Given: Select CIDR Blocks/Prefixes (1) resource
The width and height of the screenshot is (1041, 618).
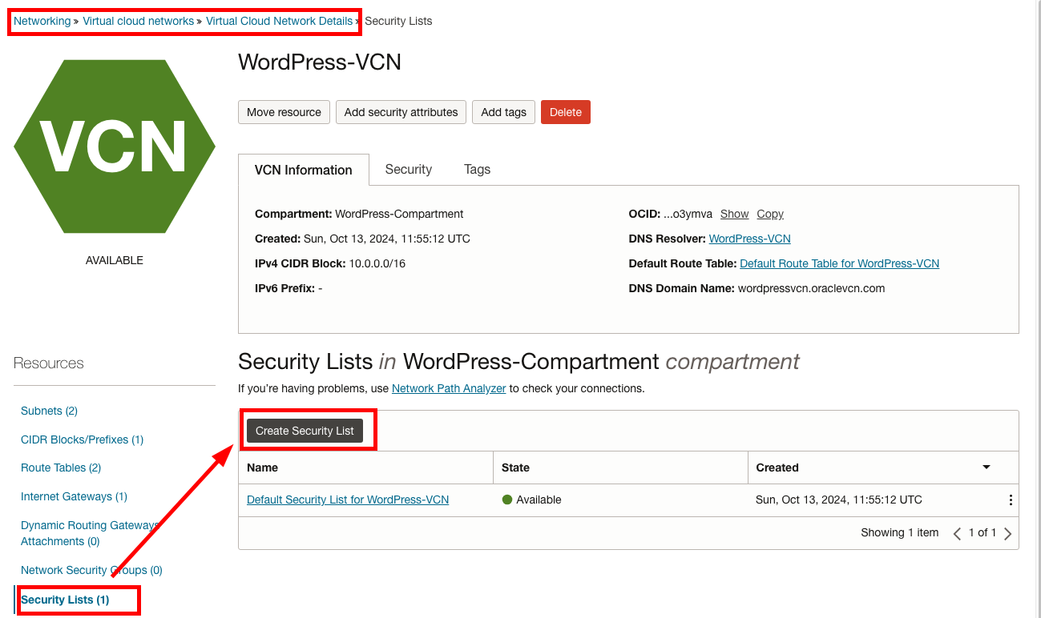Looking at the screenshot, I should click(x=82, y=439).
